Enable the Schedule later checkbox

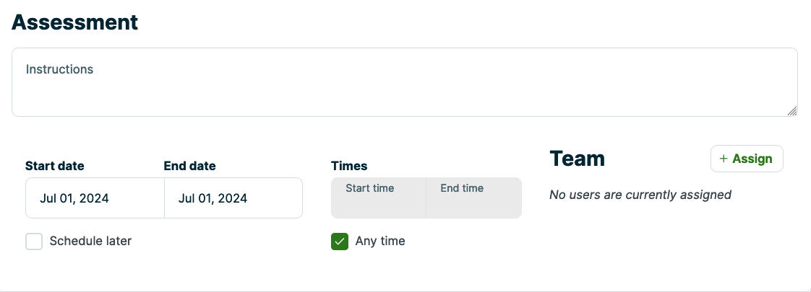point(34,242)
